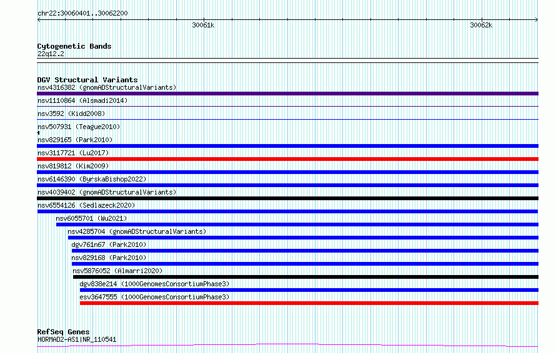Click the nsv4316382 gnomADStructuralVariants label
Image resolution: width=556 pixels, height=353 pixels.
107,87
